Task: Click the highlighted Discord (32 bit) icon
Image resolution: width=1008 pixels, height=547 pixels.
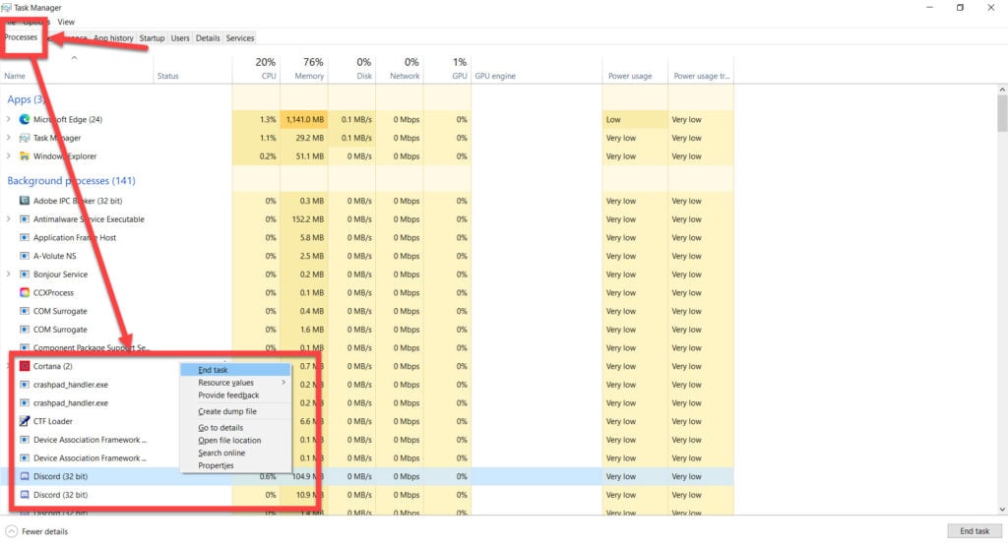Action: click(x=25, y=476)
